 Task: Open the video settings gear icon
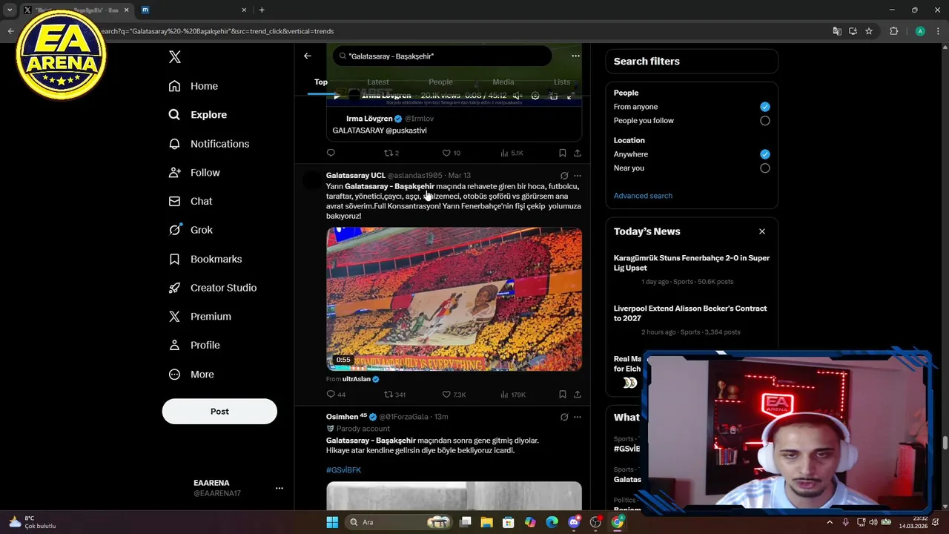[536, 96]
